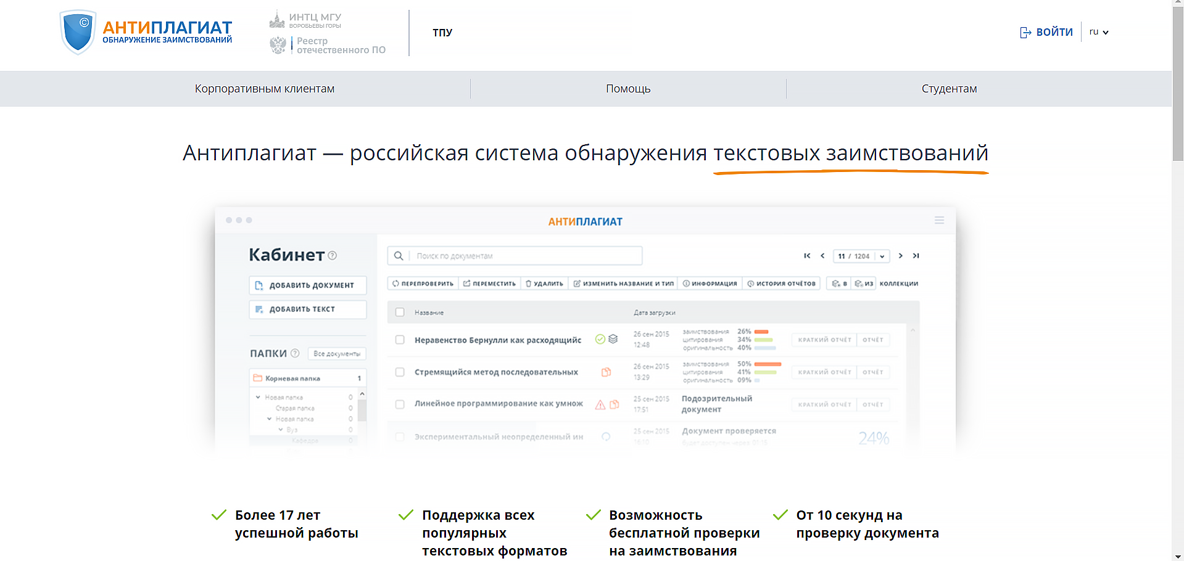Click the 24% checking progress indicator
The image size is (1184, 561).
point(874,438)
